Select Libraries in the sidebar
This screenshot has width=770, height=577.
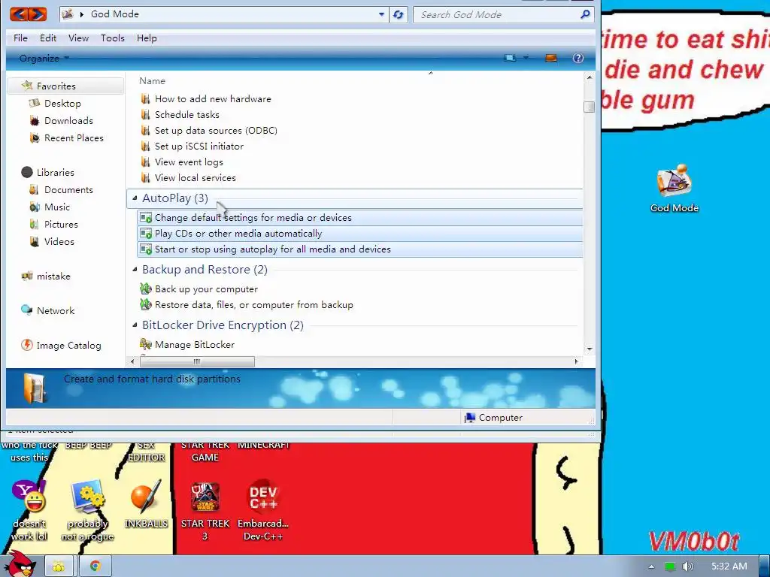(x=55, y=172)
